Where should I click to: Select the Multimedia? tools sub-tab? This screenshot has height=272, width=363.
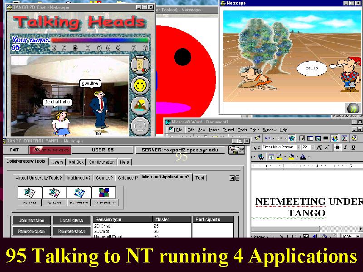[x=79, y=178]
